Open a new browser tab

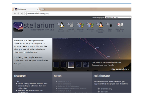pyautogui.click(x=42, y=9)
